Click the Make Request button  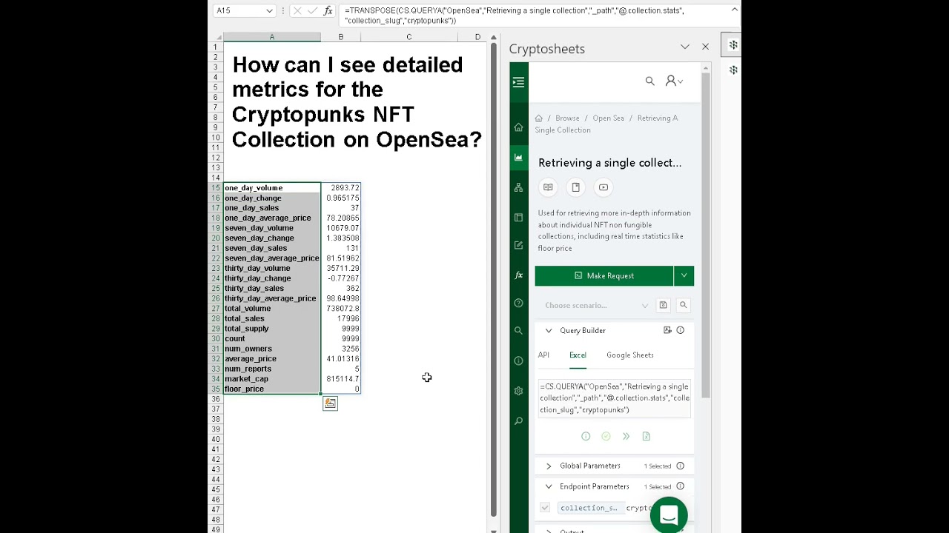tap(604, 275)
